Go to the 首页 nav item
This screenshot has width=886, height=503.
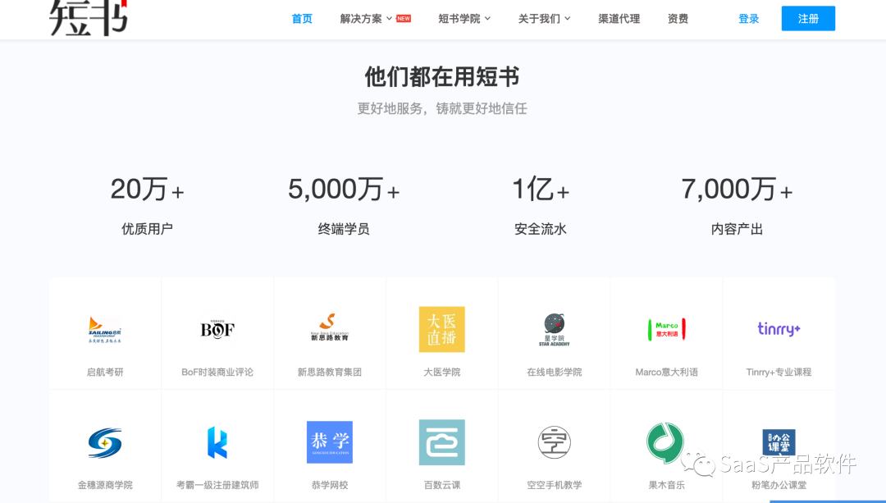[302, 19]
